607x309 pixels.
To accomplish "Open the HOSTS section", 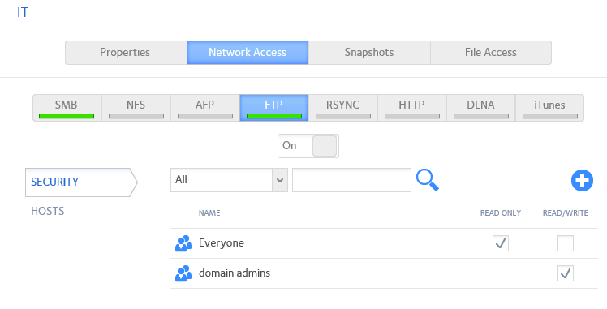I will (48, 211).
